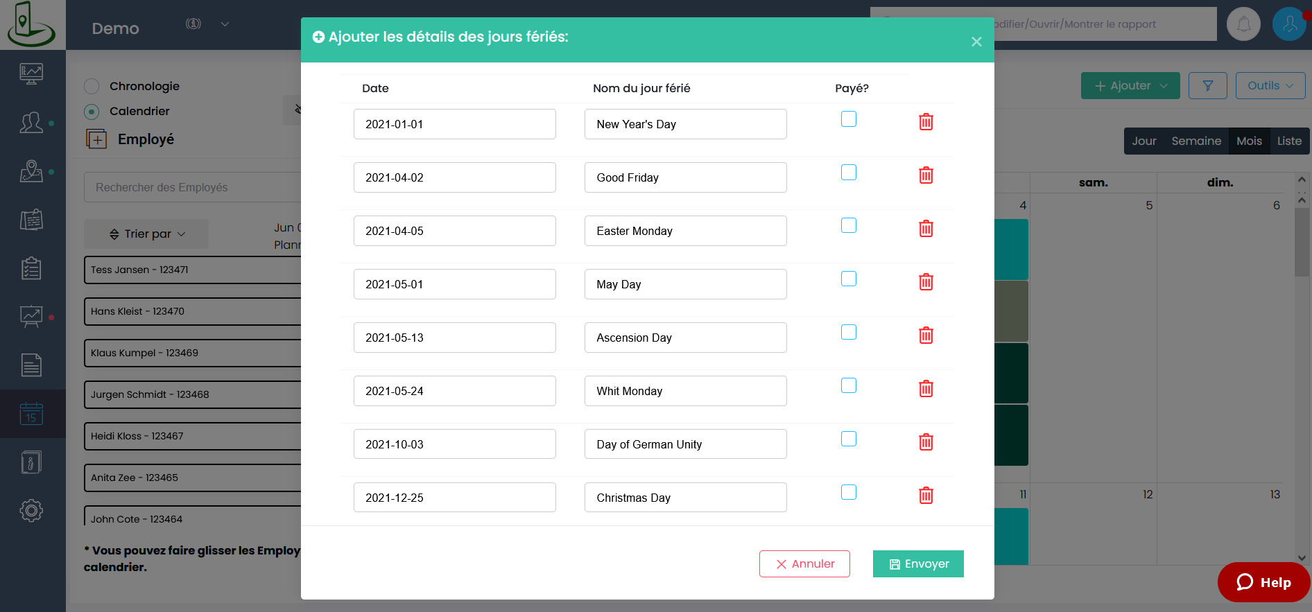This screenshot has height=612, width=1312.
Task: Expand the Ajouter dropdown
Action: pos(1130,86)
